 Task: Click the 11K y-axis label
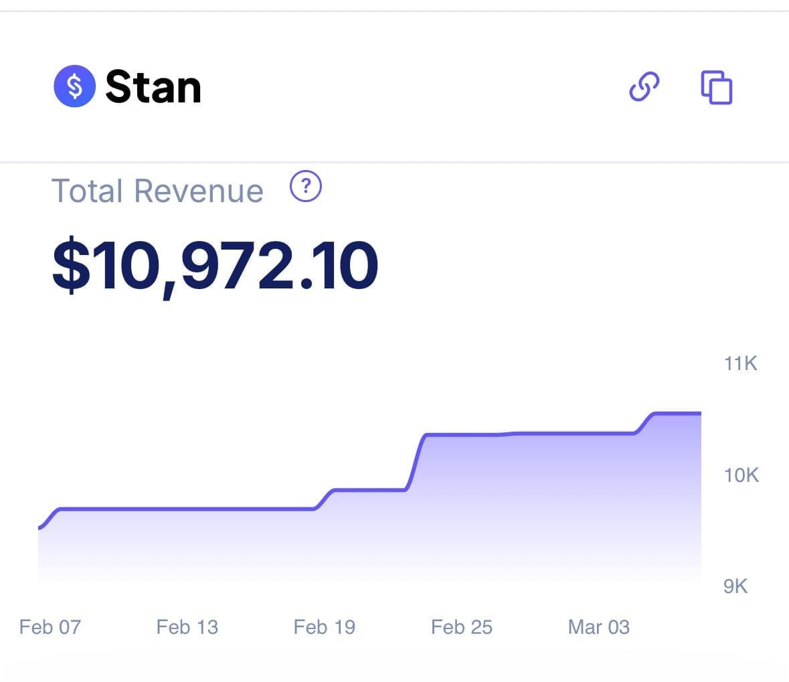[740, 363]
